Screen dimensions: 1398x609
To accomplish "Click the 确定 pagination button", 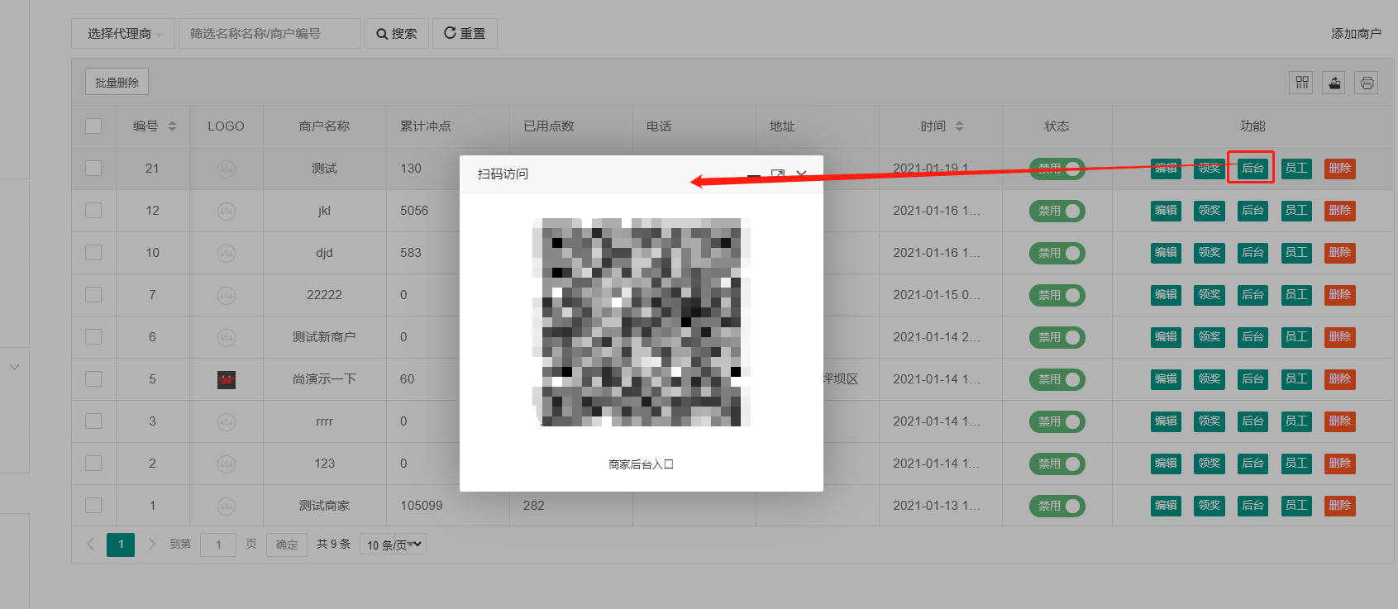I will pyautogui.click(x=287, y=545).
